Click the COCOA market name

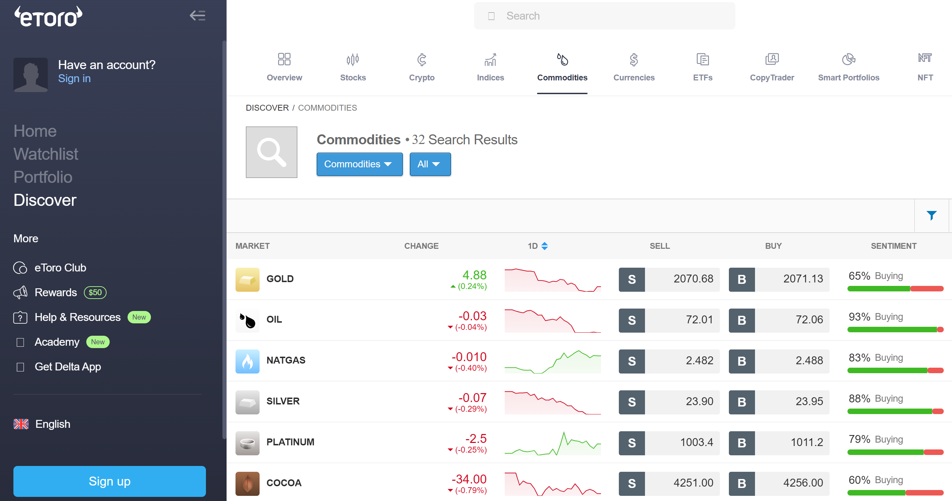coord(284,483)
